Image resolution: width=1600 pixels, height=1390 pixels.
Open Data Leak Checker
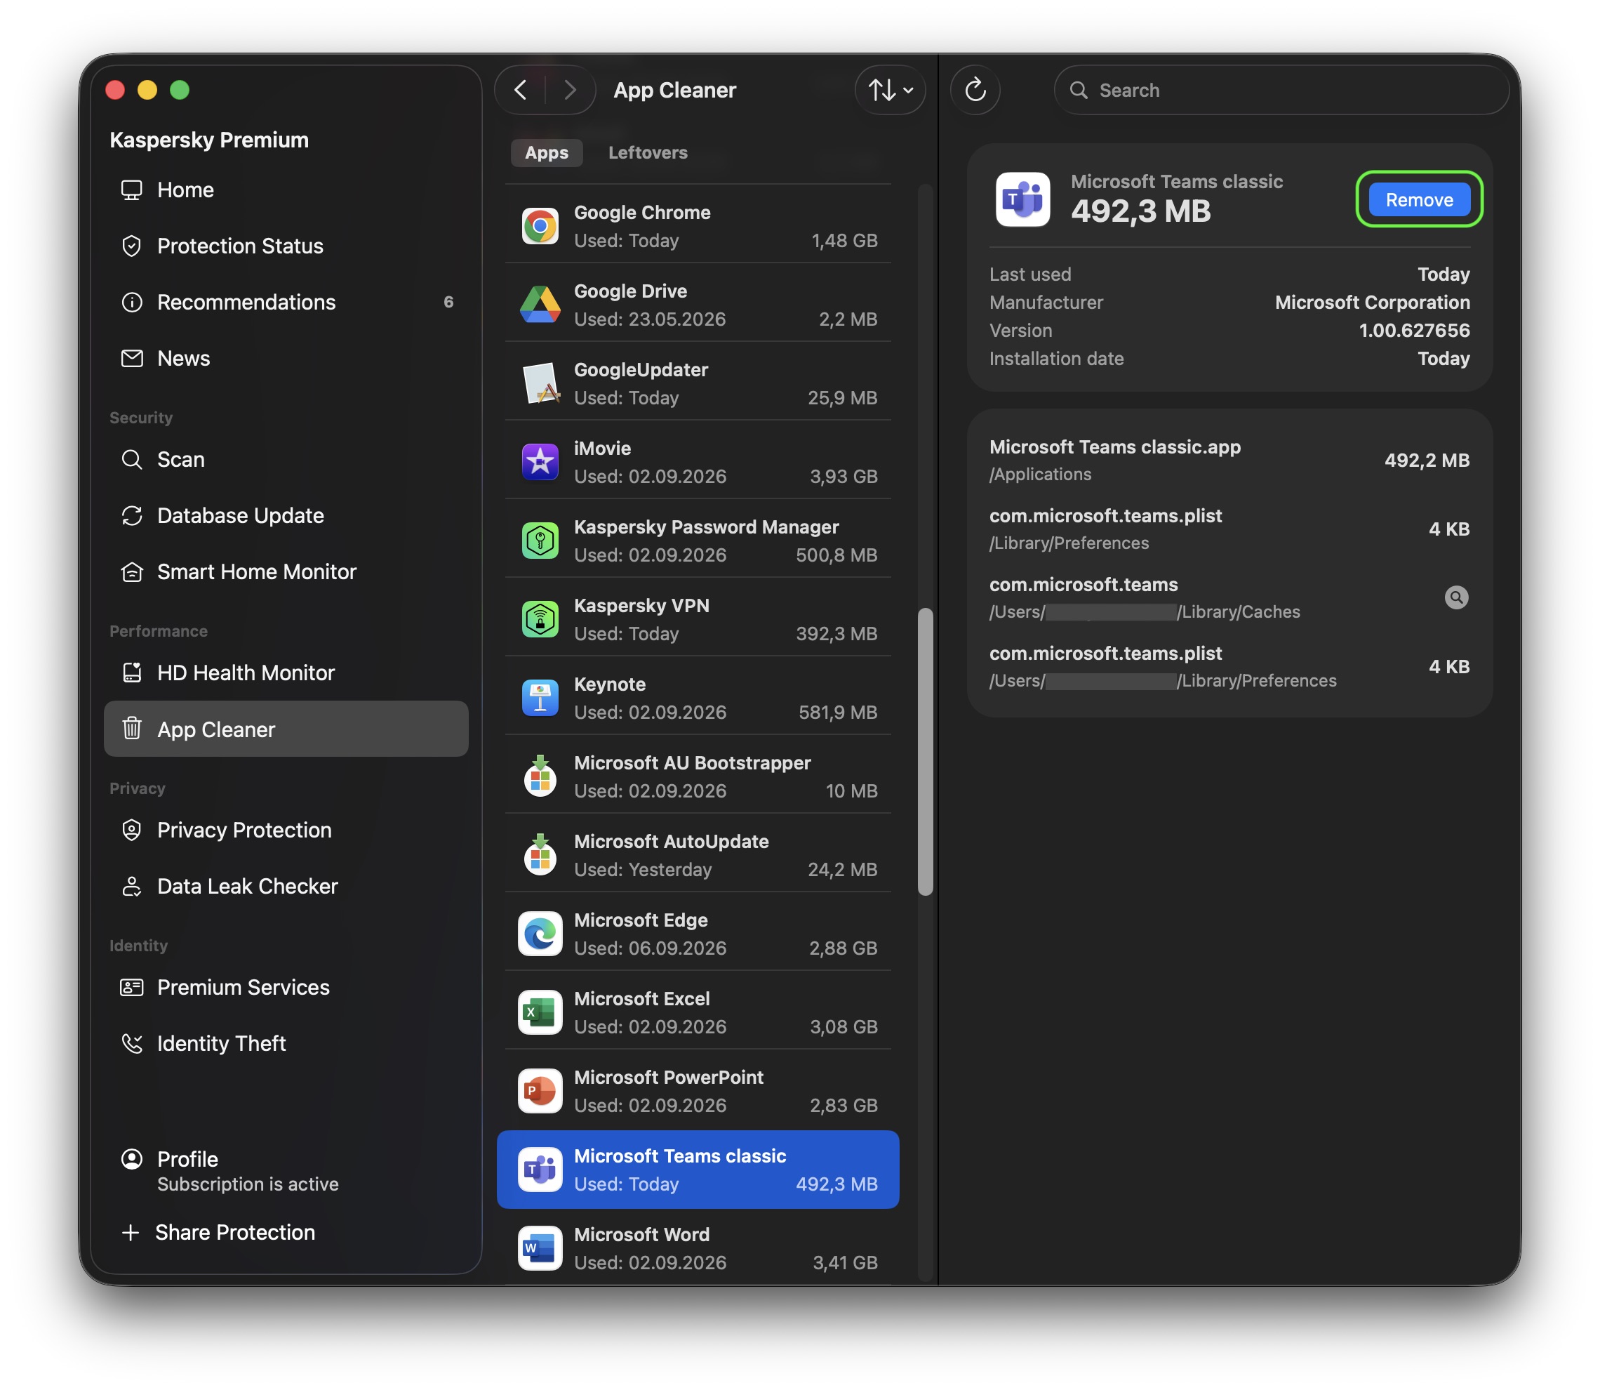(x=286, y=886)
